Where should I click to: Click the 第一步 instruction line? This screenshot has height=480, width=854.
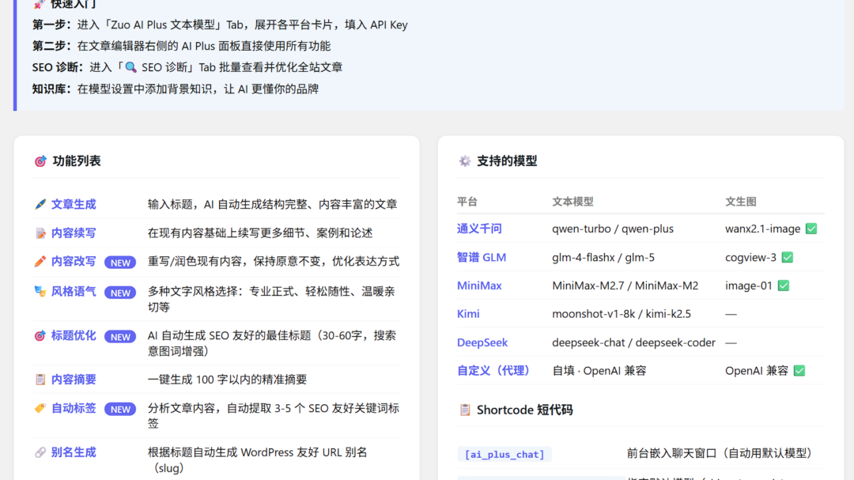[x=220, y=25]
